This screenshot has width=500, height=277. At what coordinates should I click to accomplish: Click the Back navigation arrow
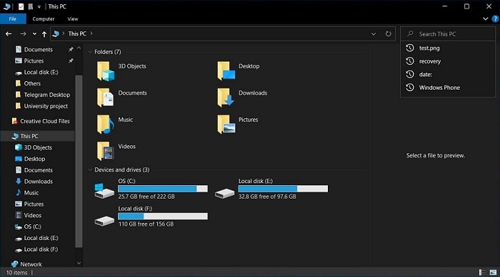(x=9, y=33)
